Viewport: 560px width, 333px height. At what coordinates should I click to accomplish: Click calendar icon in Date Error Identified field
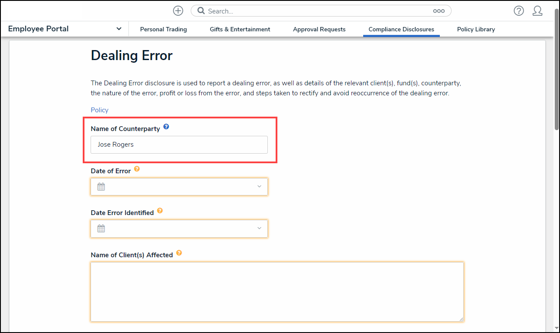[x=101, y=229]
